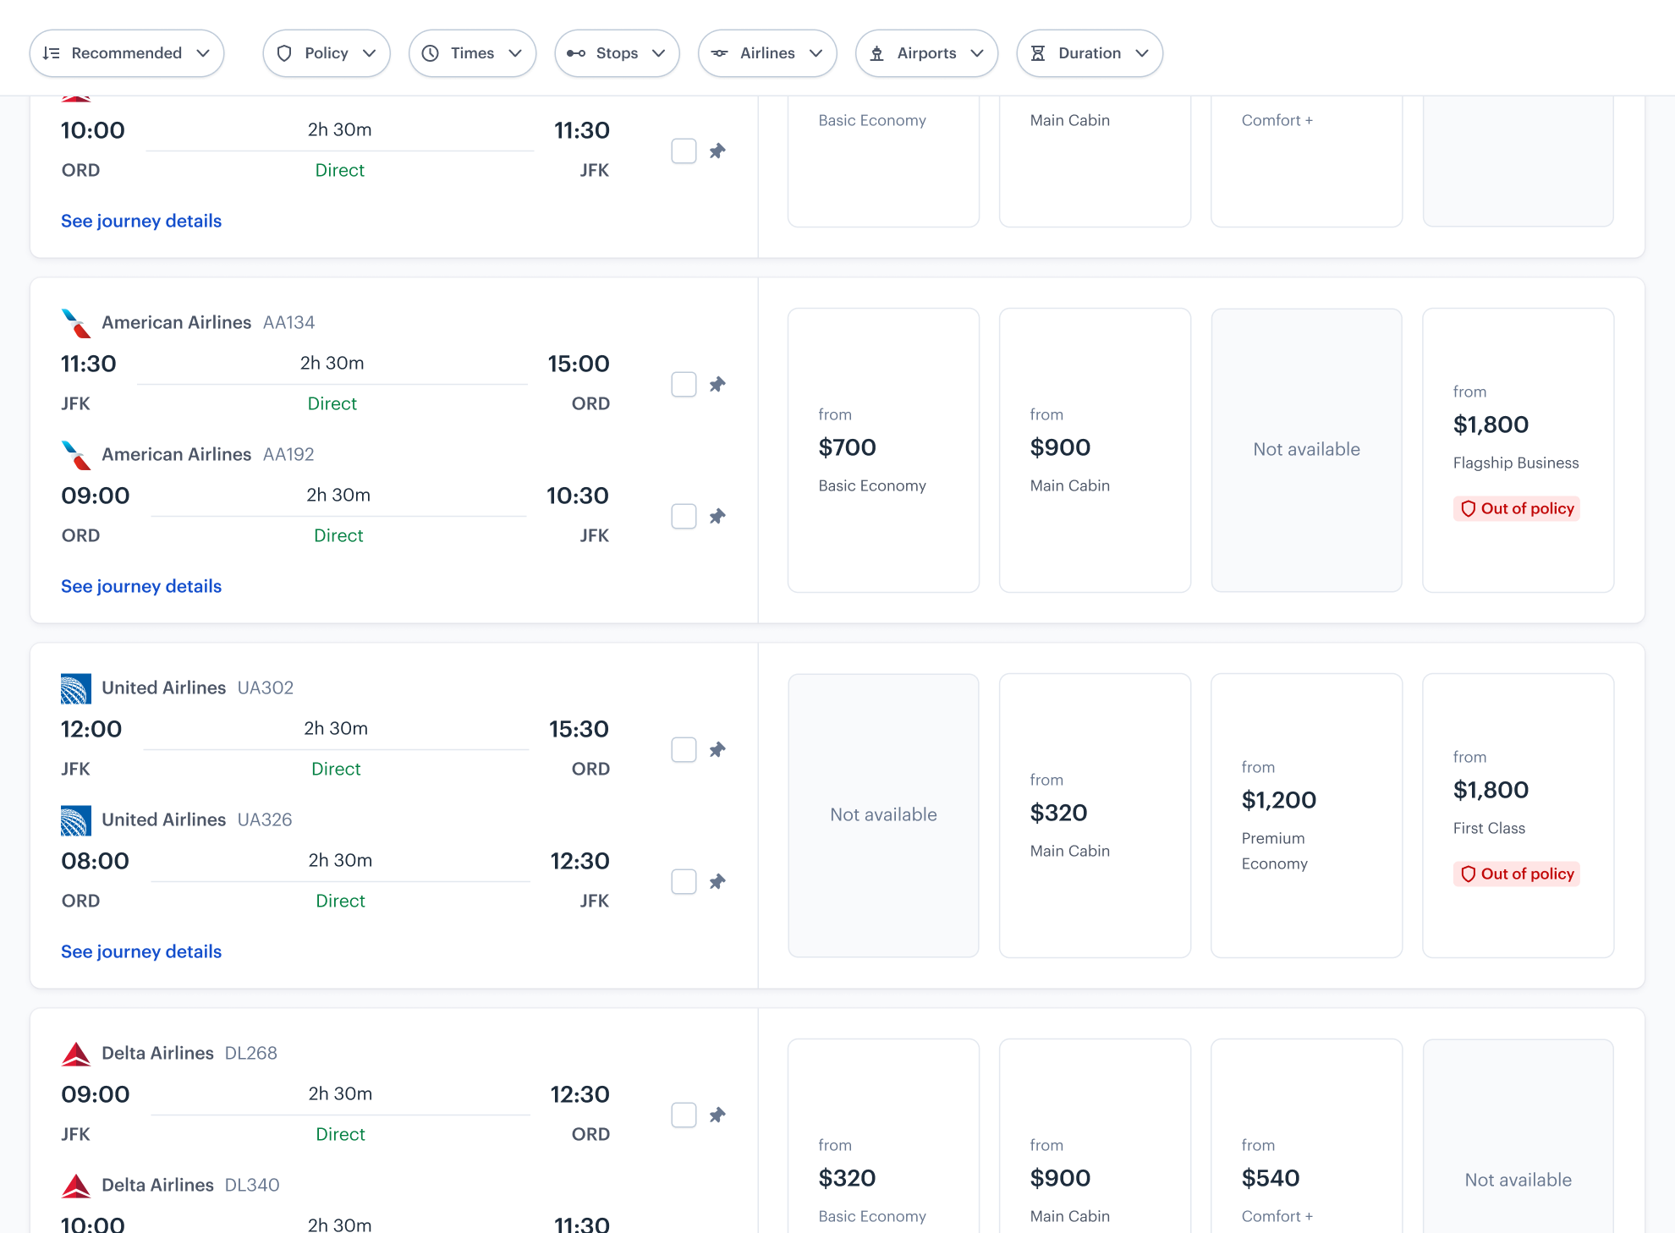Screen dimensions: 1675x1233
Task: Select American $1,800 Flagship Business fare
Action: tap(1518, 450)
